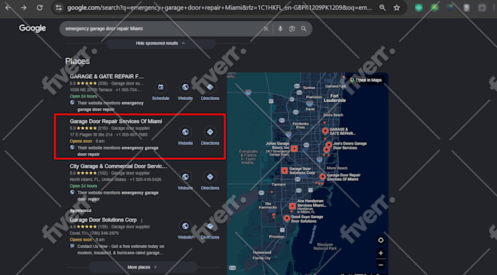This screenshot has width=497, height=275.
Task: Go back using the browser back arrow
Action: pos(8,7)
